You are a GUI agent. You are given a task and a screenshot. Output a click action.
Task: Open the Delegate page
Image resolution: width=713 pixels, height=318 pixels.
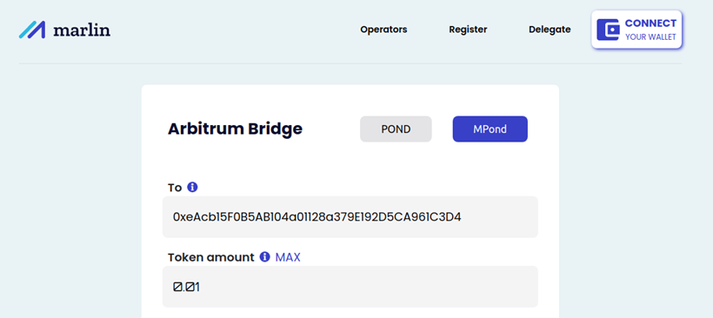point(550,30)
